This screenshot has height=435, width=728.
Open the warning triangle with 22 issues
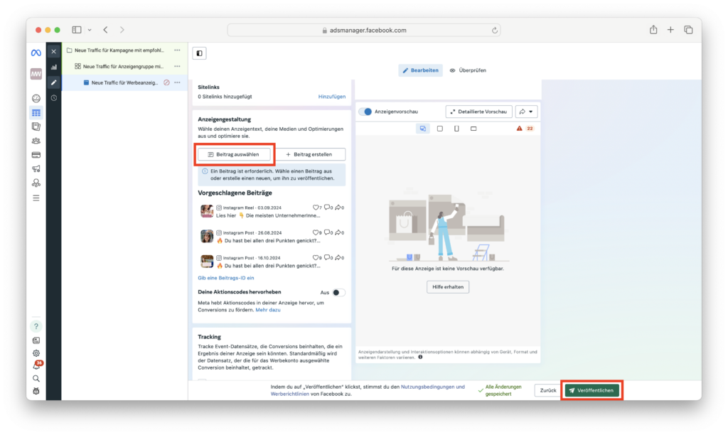tap(525, 129)
